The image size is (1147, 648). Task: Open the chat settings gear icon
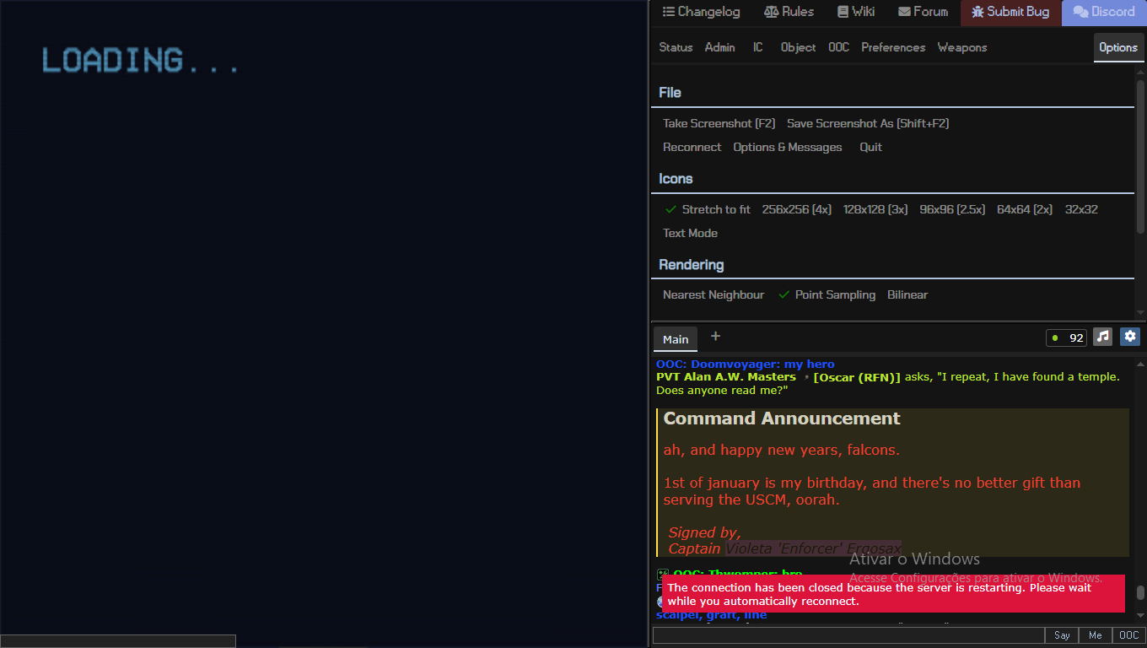[x=1130, y=337]
